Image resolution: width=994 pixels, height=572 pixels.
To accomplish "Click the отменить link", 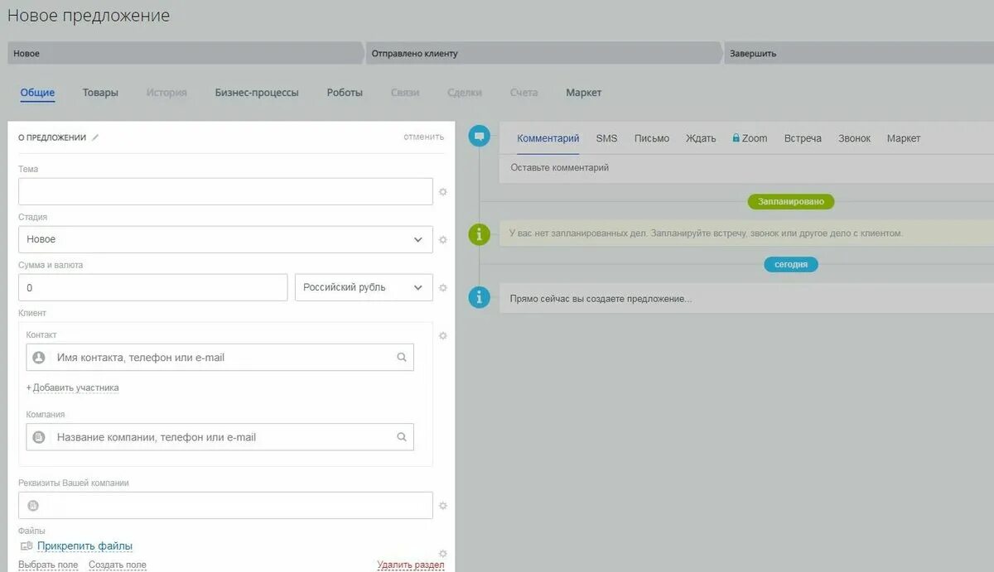I will 424,137.
